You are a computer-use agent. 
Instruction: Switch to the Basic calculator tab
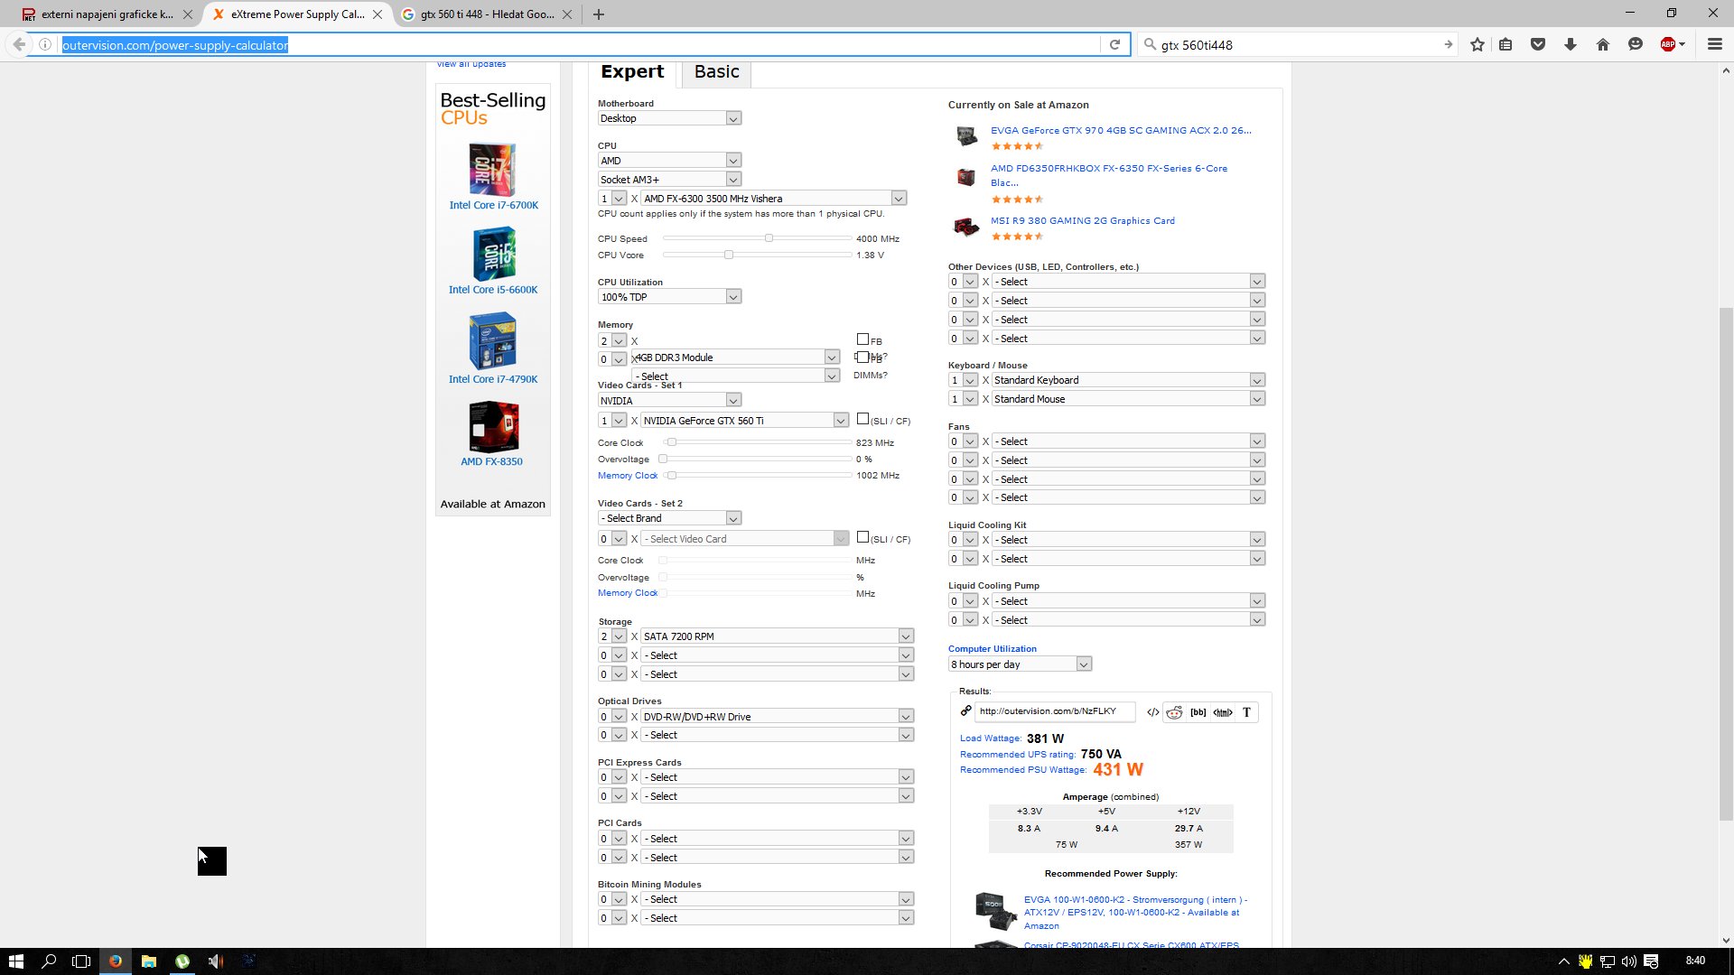(716, 72)
